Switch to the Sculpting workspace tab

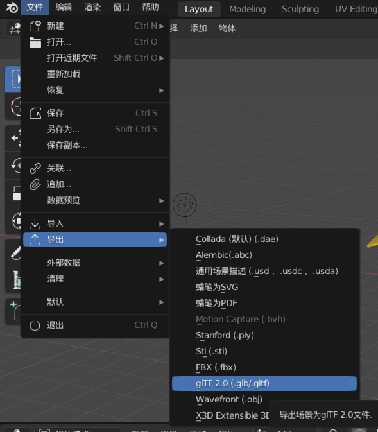pyautogui.click(x=300, y=10)
